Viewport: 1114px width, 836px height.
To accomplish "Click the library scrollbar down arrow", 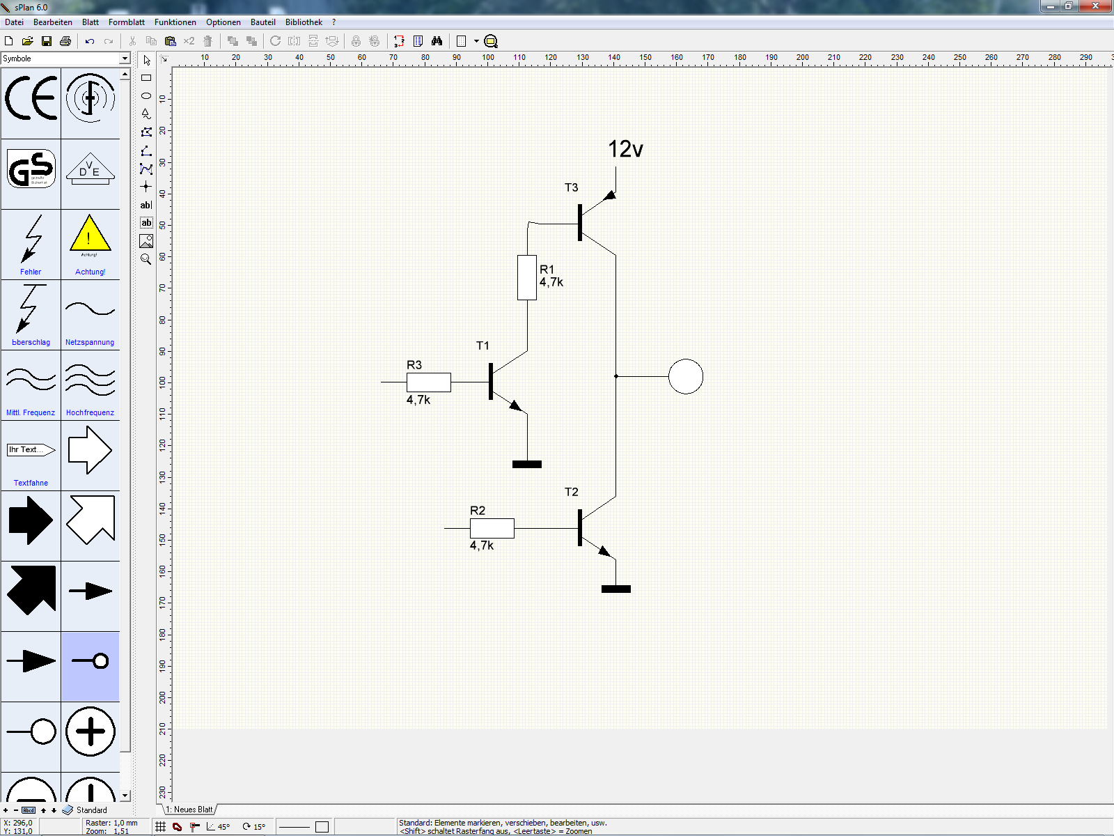I will [125, 796].
